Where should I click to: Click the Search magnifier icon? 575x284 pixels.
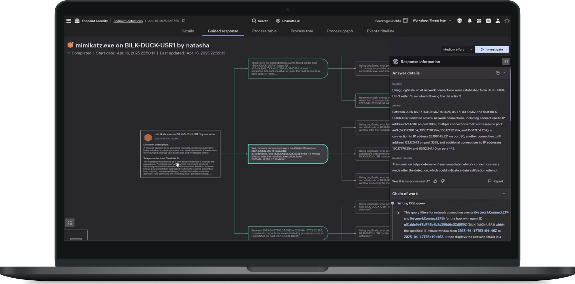pos(254,21)
